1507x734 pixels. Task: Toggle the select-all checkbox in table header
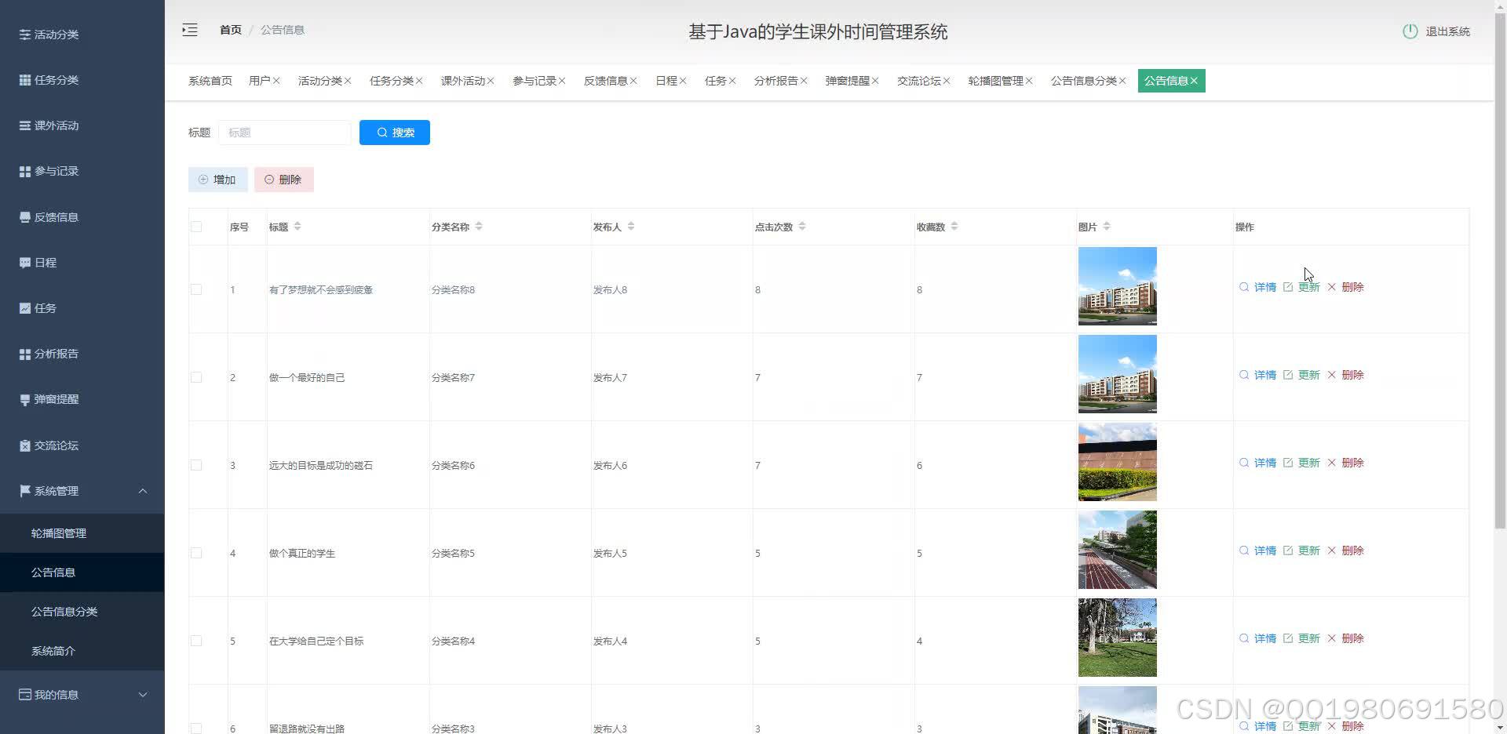[x=196, y=226]
